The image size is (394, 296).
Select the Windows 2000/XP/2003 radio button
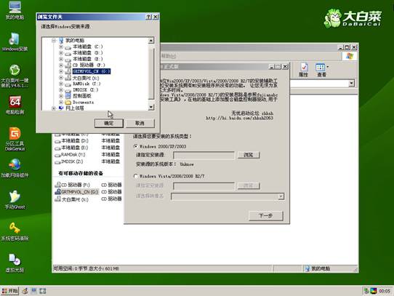[136, 146]
